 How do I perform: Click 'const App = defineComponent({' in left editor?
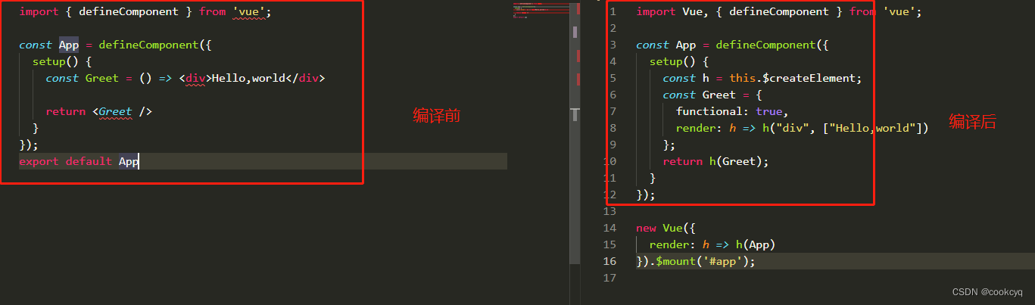point(114,45)
